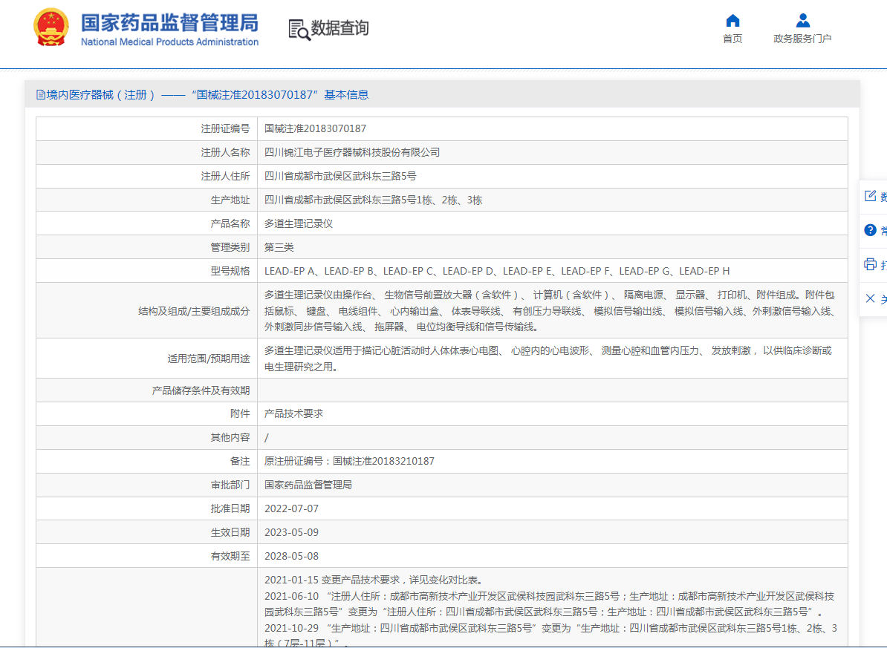Click the 2021-10-29 change record entry

tap(550, 635)
